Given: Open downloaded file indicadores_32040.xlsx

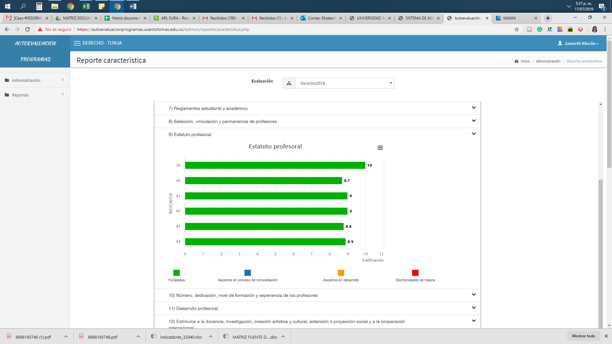Looking at the screenshot, I should pyautogui.click(x=181, y=337).
